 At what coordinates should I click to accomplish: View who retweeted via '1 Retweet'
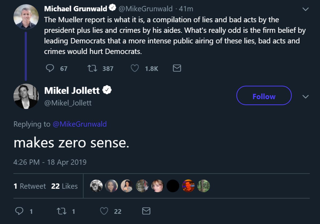point(30,186)
